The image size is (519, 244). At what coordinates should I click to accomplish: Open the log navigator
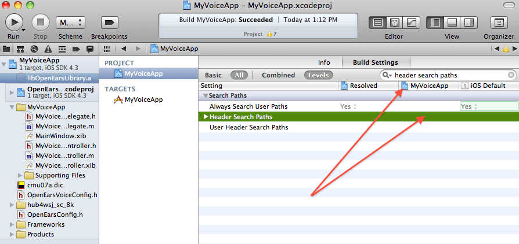tap(89, 49)
